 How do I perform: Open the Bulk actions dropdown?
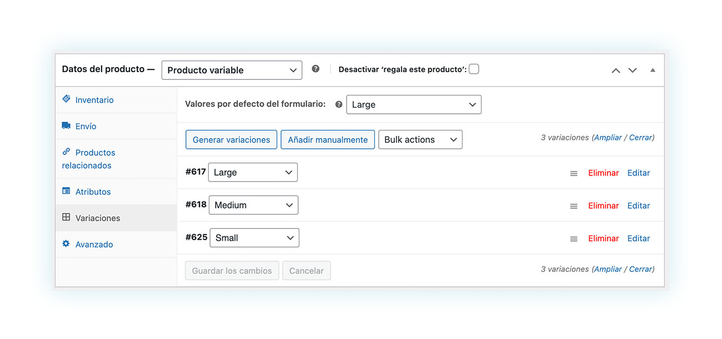[x=420, y=139]
